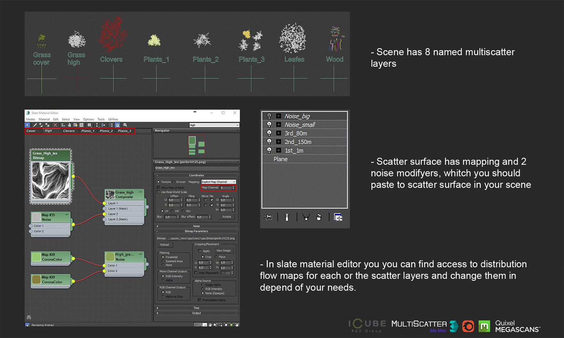
Task: Select the arrow Select tool in the toolbar
Action: [27, 125]
